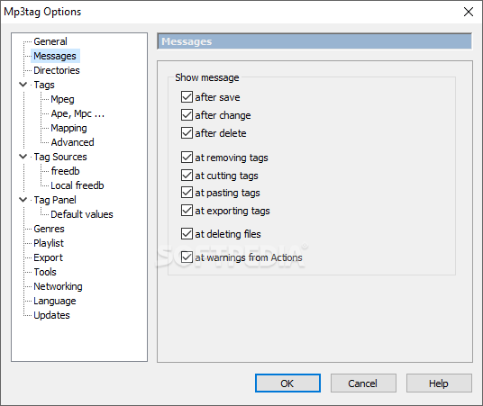Open the freedb settings page
The image size is (483, 406).
click(65, 171)
